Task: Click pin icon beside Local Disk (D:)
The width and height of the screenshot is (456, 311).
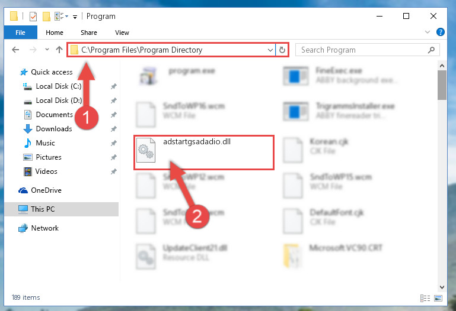Action: tap(113, 101)
